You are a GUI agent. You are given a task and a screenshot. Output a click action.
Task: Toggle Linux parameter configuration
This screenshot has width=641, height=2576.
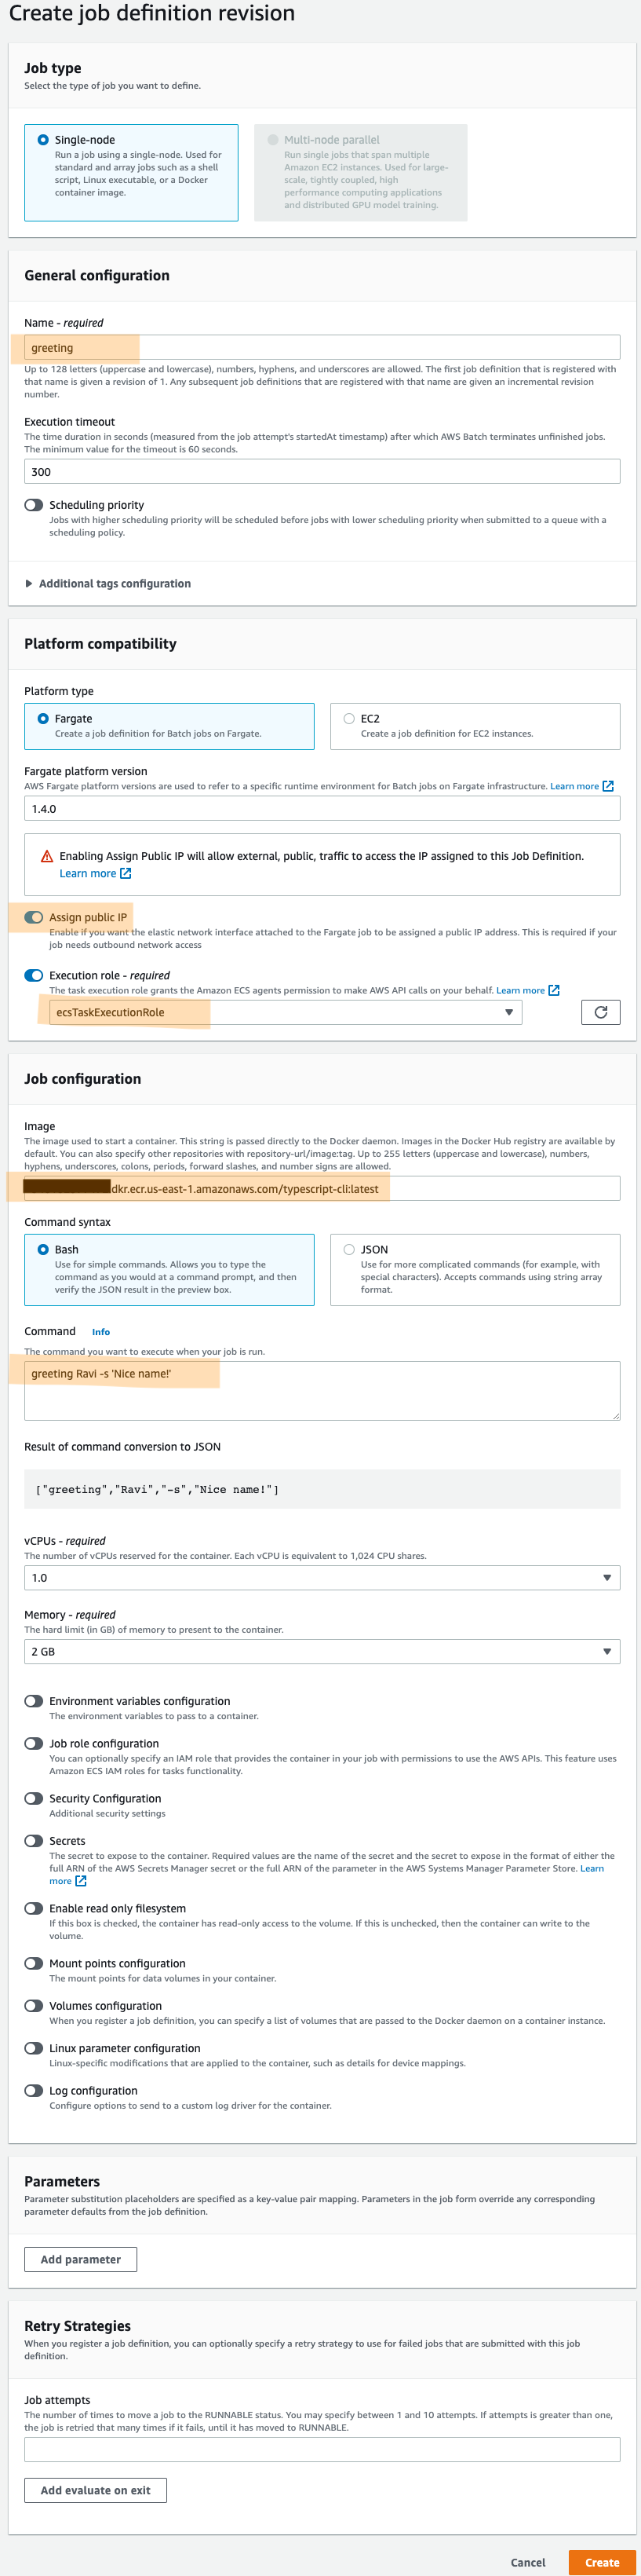[34, 2049]
